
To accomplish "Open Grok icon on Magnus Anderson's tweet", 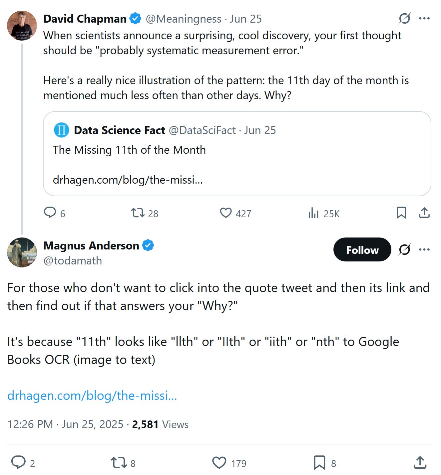I will click(404, 249).
